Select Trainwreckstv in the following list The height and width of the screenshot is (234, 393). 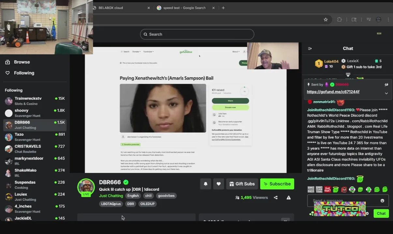click(35, 101)
